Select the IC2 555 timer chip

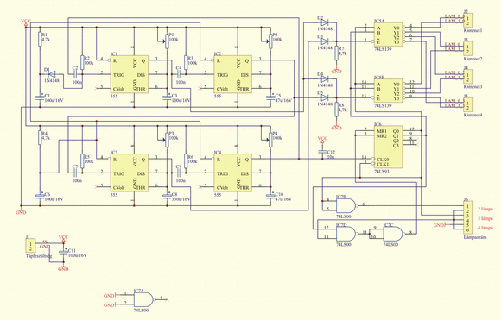tap(232, 74)
